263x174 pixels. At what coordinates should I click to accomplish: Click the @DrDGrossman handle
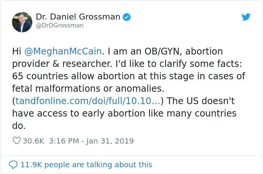tap(60, 26)
